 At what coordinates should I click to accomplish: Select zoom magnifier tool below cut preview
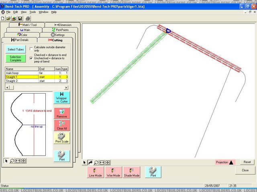[x=12, y=161]
